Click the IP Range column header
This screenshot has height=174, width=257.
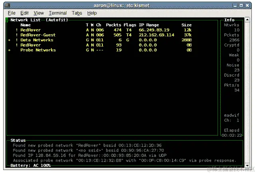(149, 25)
